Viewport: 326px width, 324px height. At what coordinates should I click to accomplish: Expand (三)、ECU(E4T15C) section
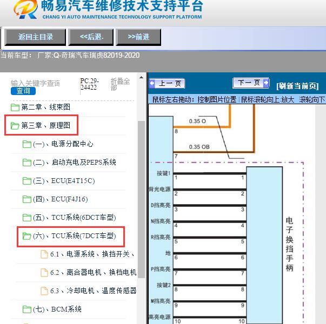click(64, 181)
